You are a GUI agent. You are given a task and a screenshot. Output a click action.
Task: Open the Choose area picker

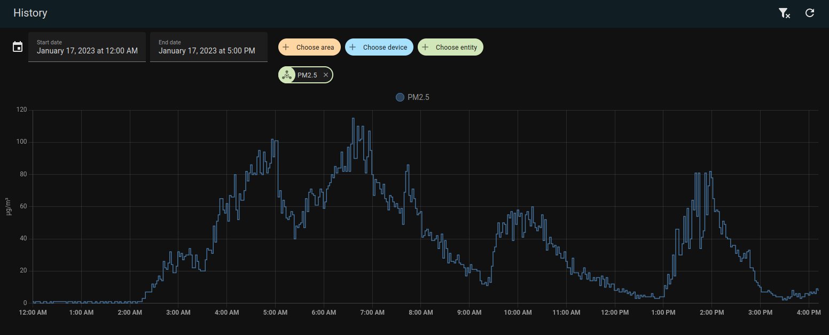309,47
